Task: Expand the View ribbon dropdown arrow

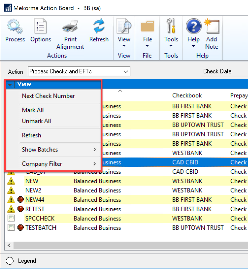Action: [124, 46]
